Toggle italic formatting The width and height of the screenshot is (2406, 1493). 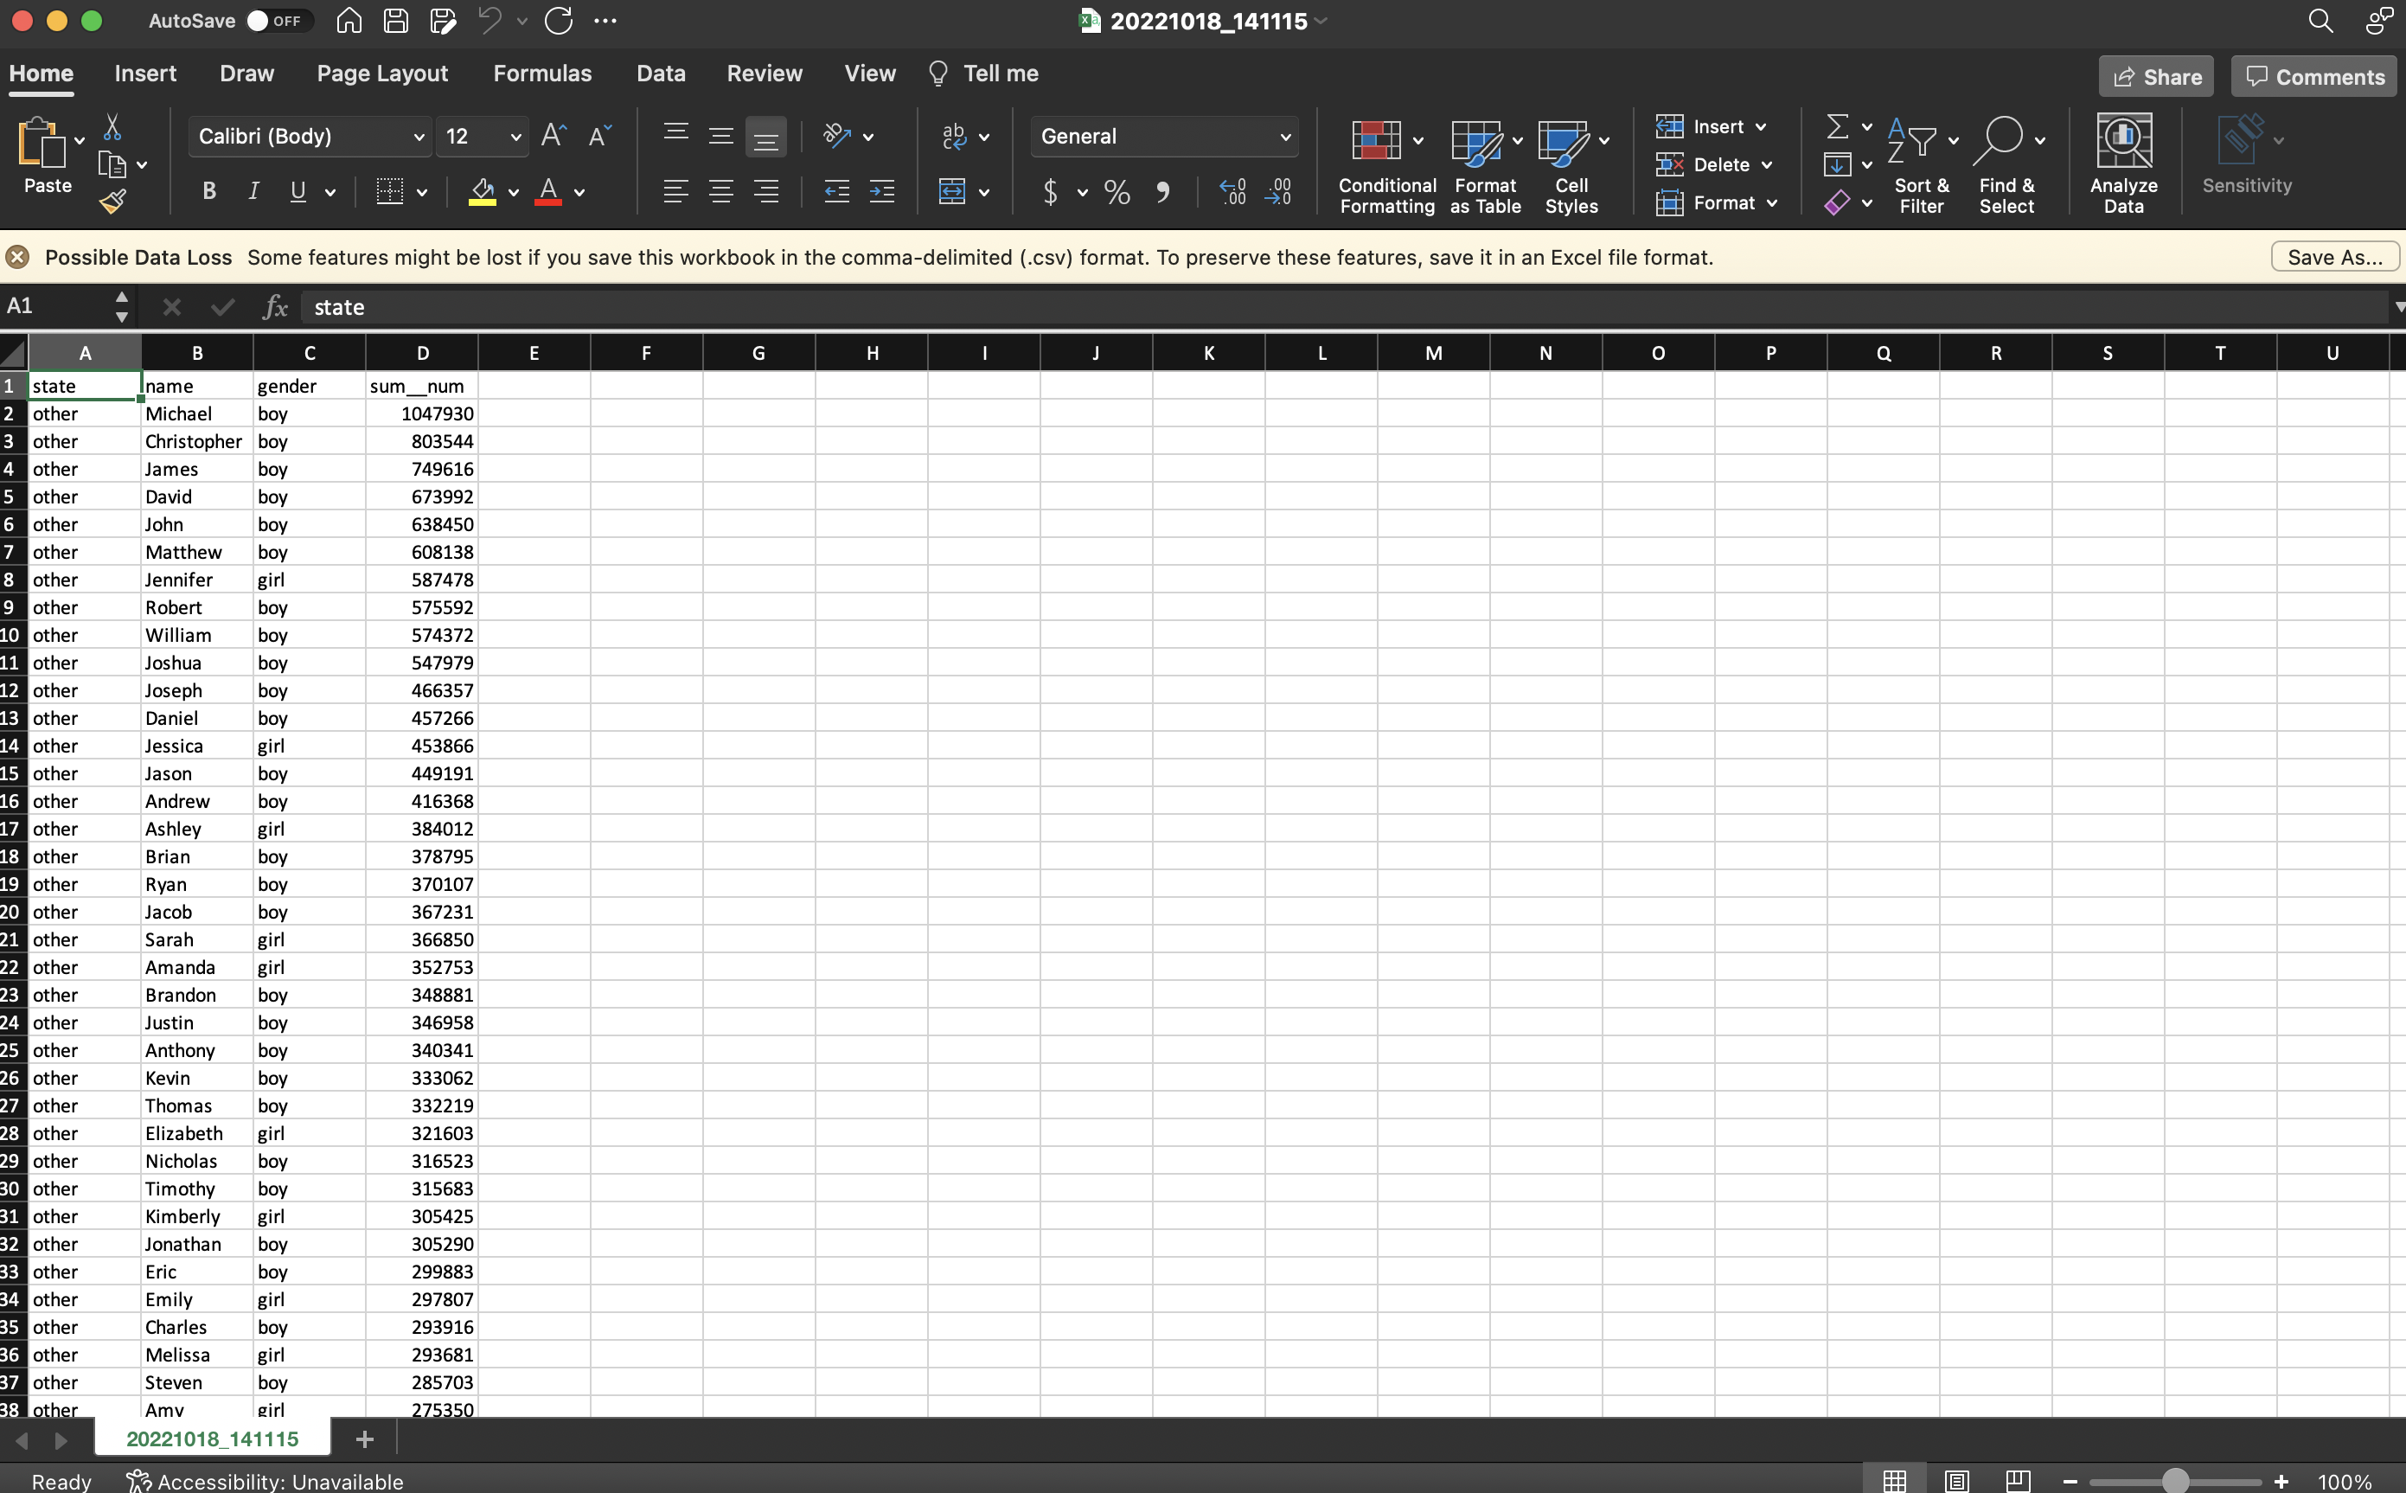click(x=253, y=191)
